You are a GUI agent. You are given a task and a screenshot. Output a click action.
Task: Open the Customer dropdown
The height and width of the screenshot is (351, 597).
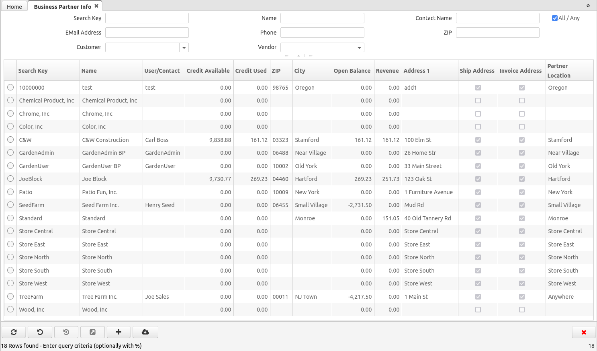point(184,47)
